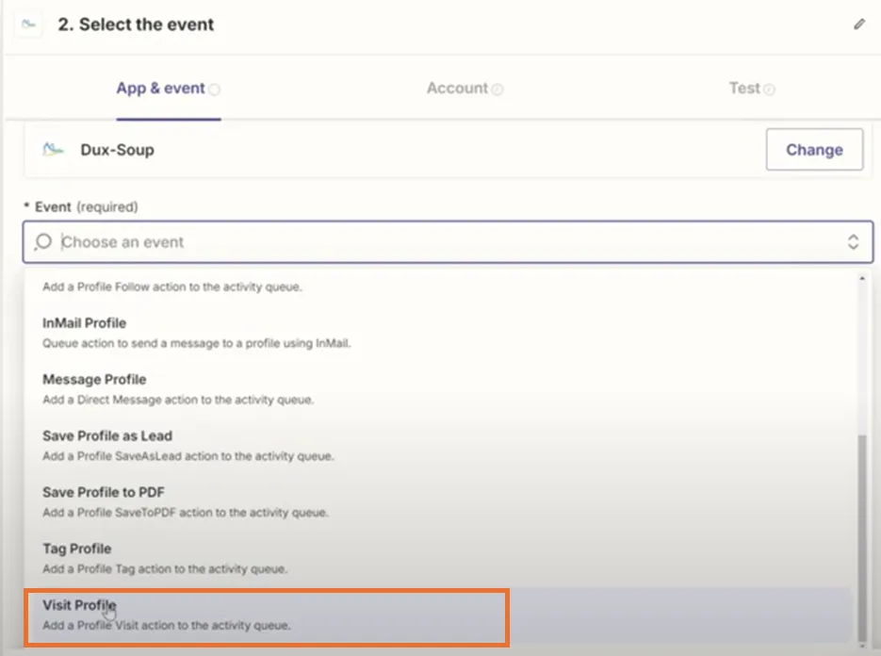
Task: Select the InMail Profile event
Action: (438, 332)
